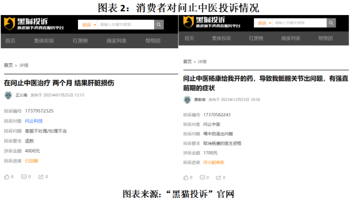Click complaint number 17370582243
Screen dimensions: 350x201
(x=217, y=115)
